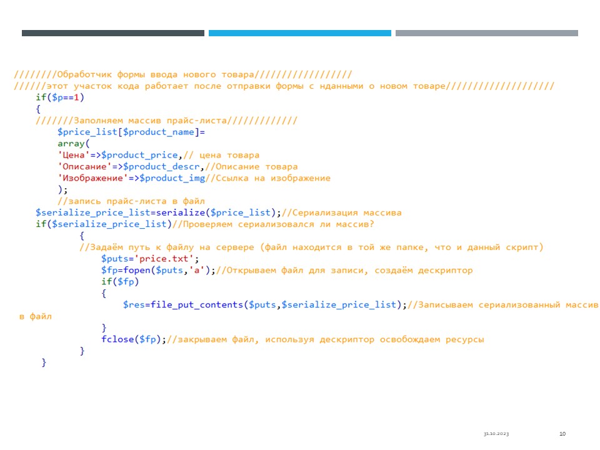Click the blue bar at top center

[x=299, y=33]
